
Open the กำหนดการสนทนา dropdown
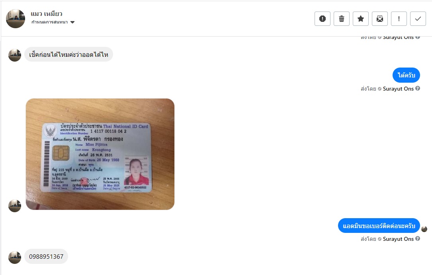(53, 22)
